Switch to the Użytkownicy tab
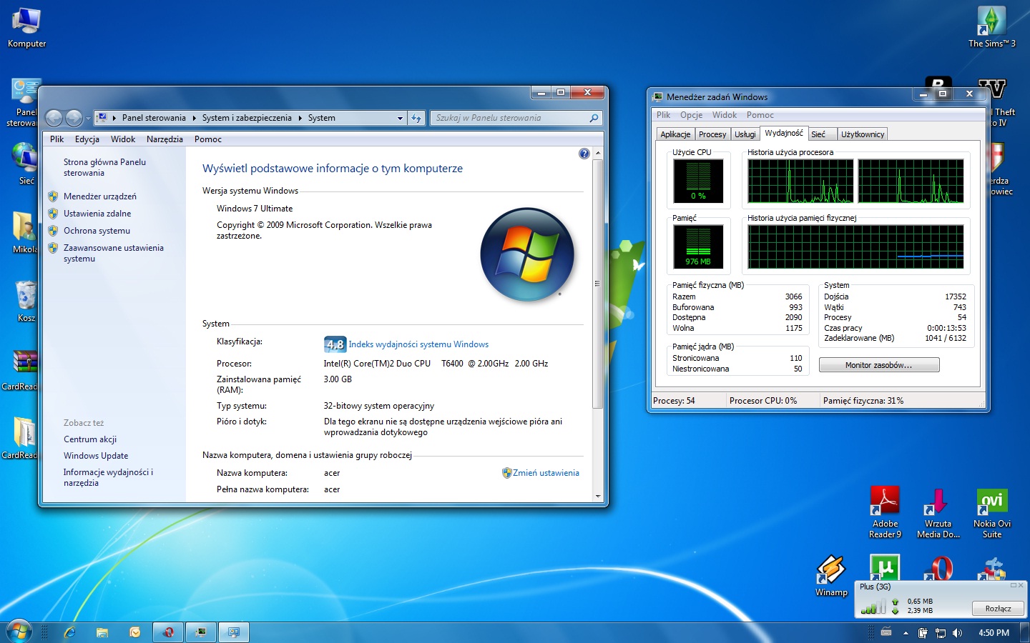 (863, 134)
